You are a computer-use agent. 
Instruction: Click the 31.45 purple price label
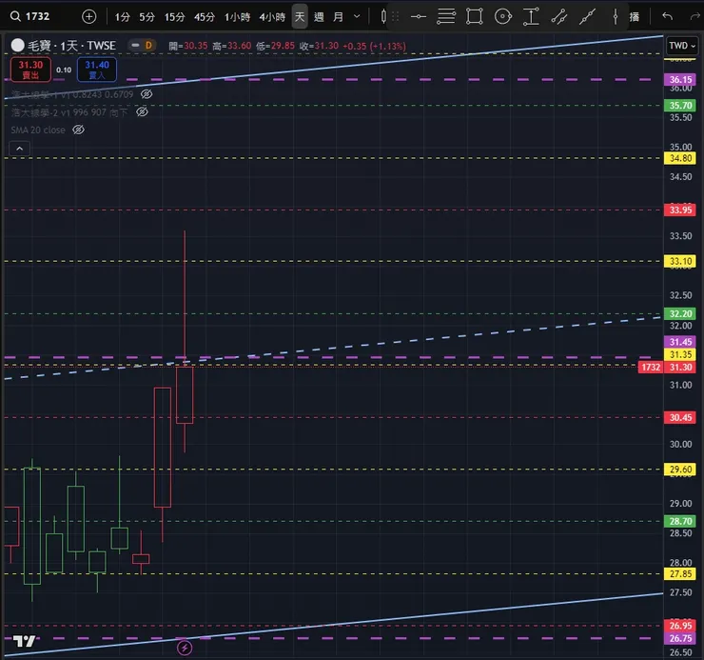(680, 342)
